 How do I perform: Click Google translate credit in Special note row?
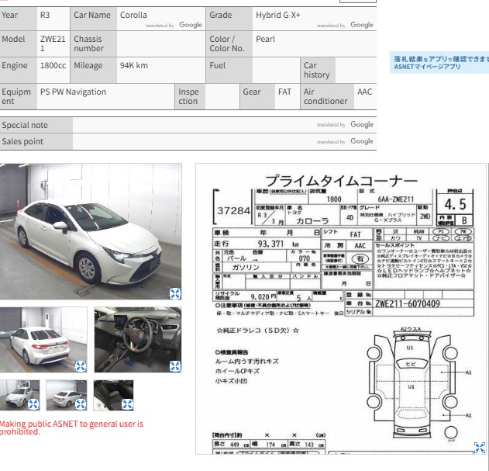tap(345, 125)
